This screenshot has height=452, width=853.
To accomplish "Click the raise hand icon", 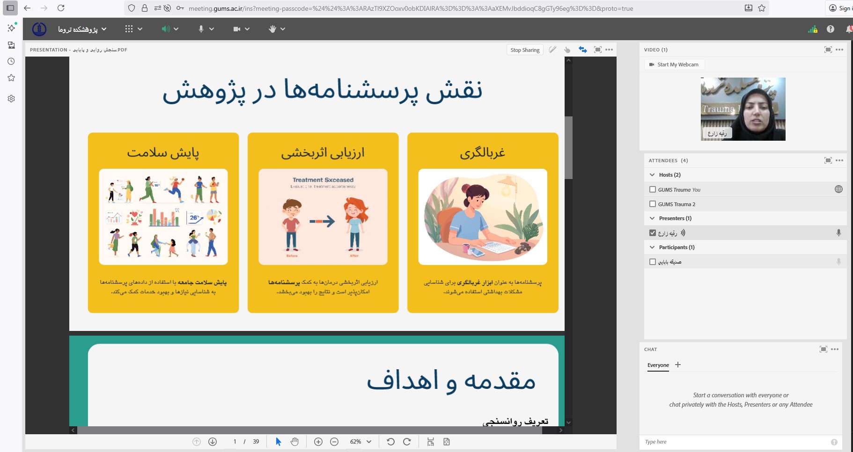I will tap(272, 29).
